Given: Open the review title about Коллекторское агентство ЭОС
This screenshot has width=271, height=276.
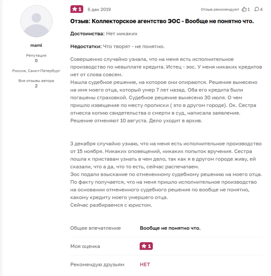Looking at the screenshot, I should [162, 21].
